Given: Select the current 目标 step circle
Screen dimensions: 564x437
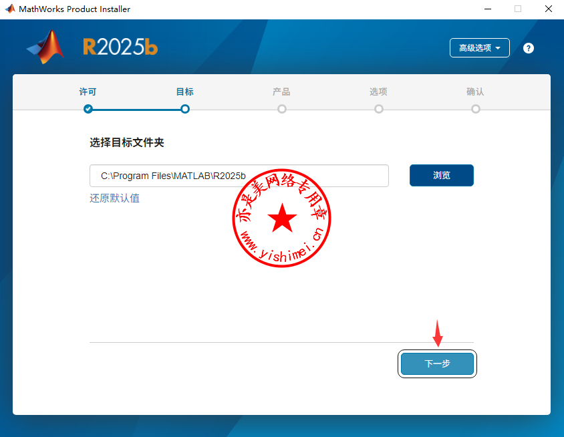Looking at the screenshot, I should tap(185, 109).
